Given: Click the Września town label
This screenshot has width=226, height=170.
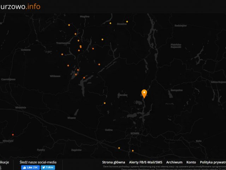Looking at the screenshot, I should click(21, 107).
